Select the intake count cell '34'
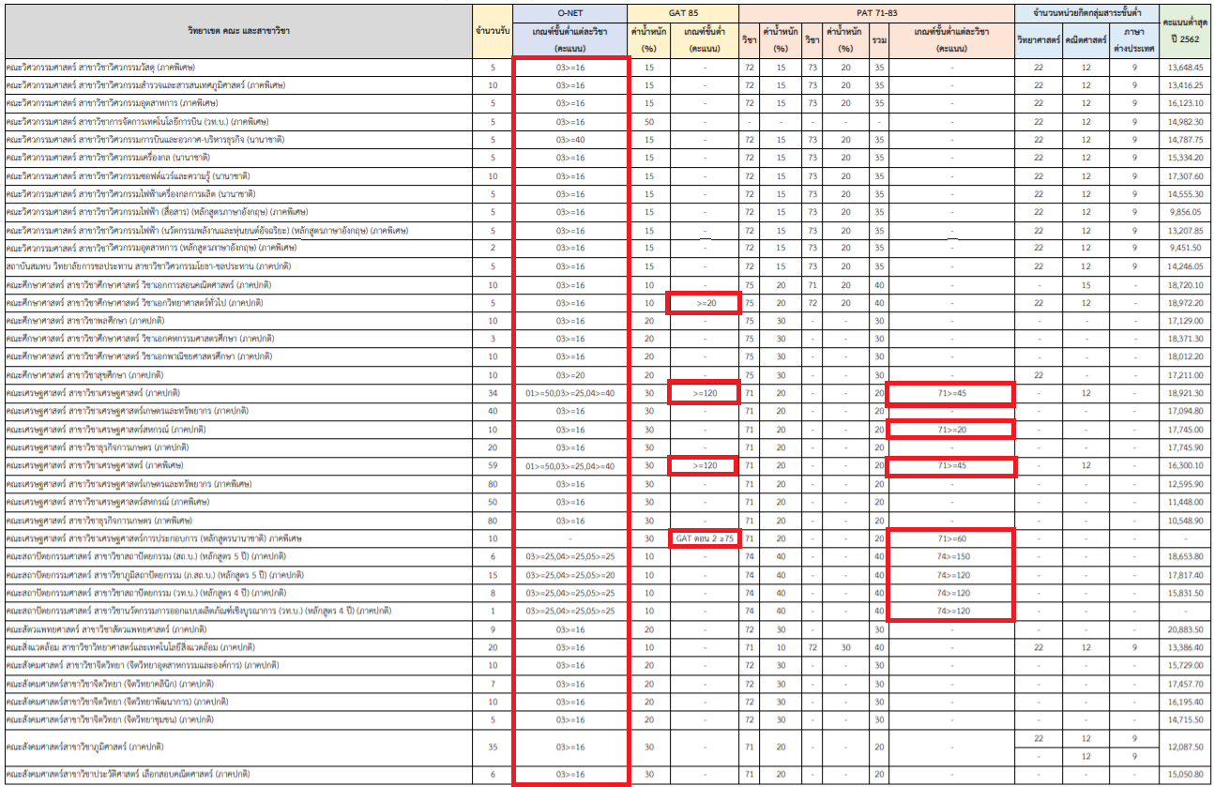Image resolution: width=1214 pixels, height=787 pixels. point(493,392)
